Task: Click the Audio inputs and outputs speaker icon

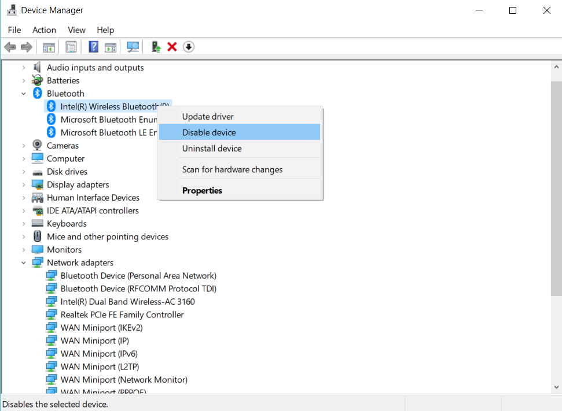Action: click(37, 67)
